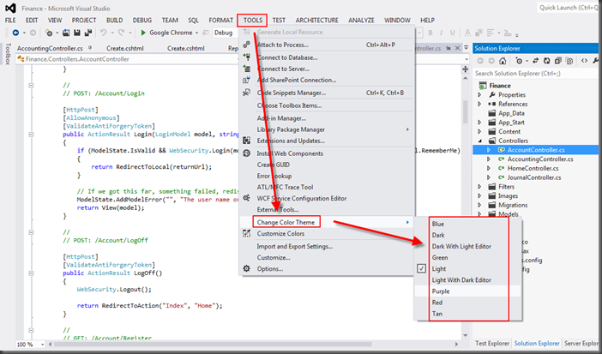The width and height of the screenshot is (602, 354).
Task: Click the editor horizontal scrollbar thumb
Action: coord(213,345)
